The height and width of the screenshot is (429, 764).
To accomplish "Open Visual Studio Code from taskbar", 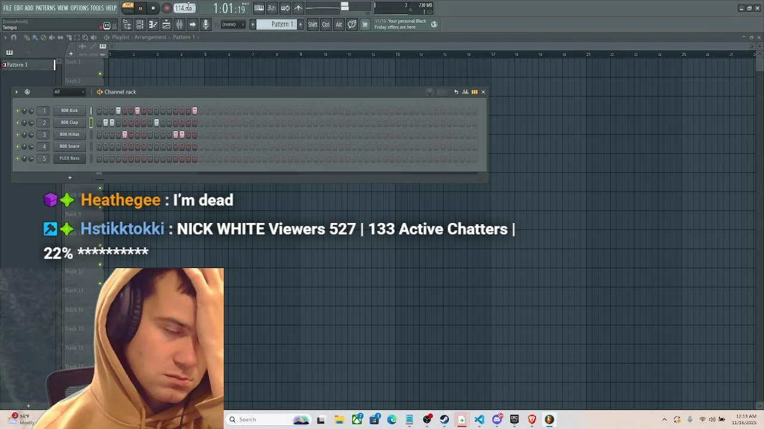I will click(x=479, y=419).
